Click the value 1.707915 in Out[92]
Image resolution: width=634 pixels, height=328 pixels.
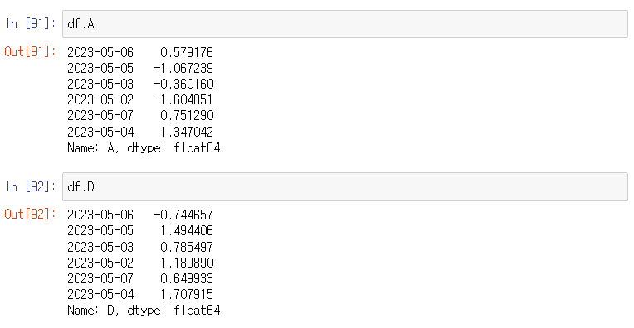pos(187,294)
